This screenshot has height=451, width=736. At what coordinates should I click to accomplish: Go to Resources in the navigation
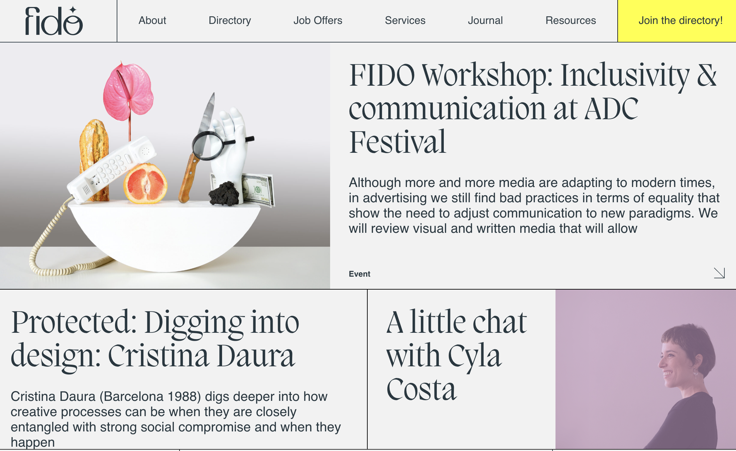571,21
